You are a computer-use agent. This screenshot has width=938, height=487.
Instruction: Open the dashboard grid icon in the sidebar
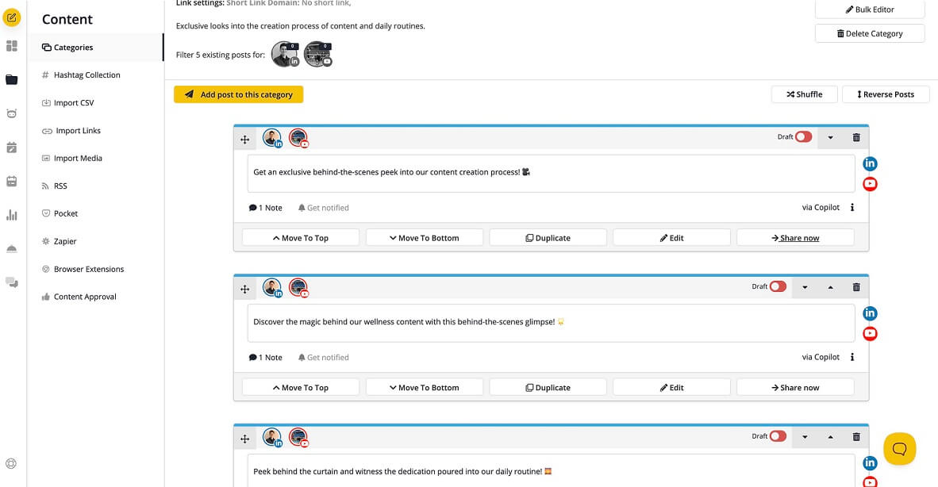pos(12,46)
